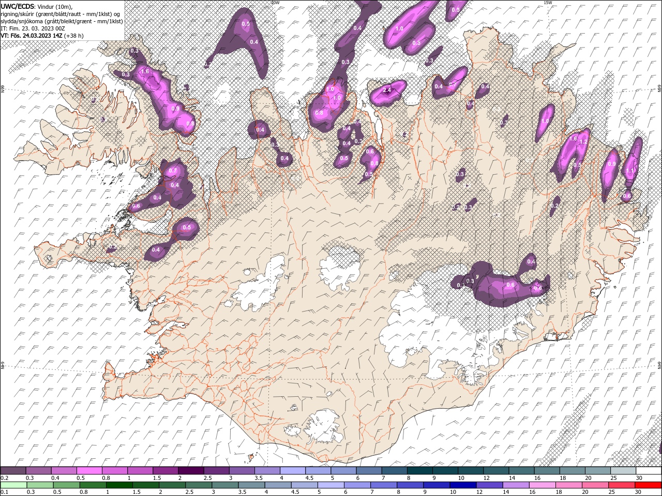Click the "slydda/snjókoma" legend description line
Screen dimensions: 662x496
tap(62, 21)
